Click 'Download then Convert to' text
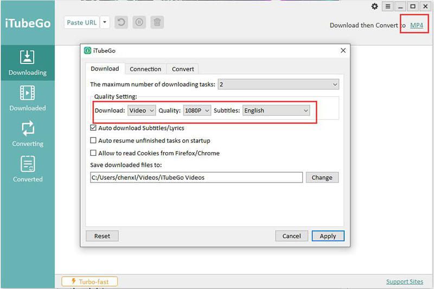The height and width of the screenshot is (289, 434). (368, 25)
